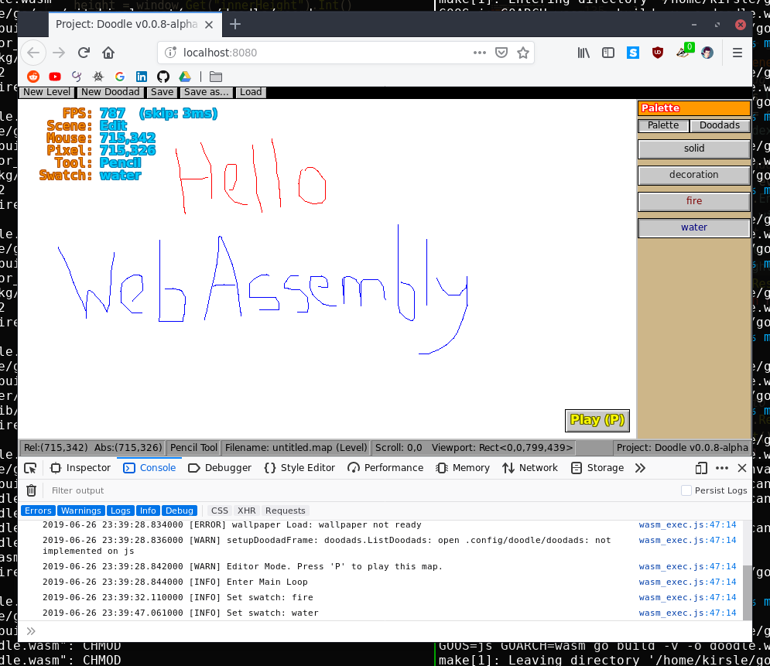The image size is (770, 666).
Task: Close the Project: Doodle tab
Action: point(209,25)
